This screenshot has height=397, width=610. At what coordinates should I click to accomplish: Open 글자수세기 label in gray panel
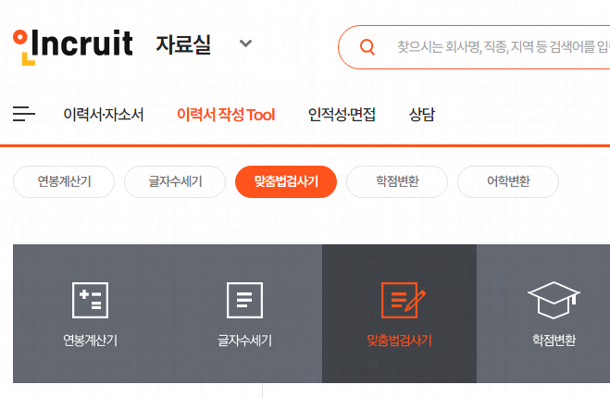(244, 341)
